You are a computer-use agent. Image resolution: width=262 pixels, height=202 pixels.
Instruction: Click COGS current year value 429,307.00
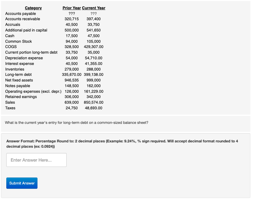click(x=94, y=47)
